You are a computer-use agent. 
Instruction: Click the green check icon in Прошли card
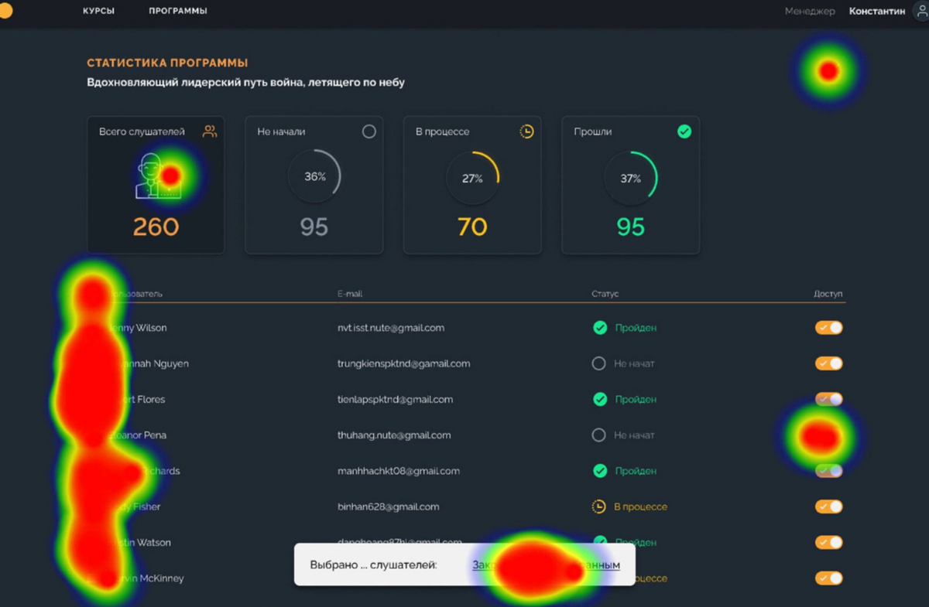pos(684,131)
